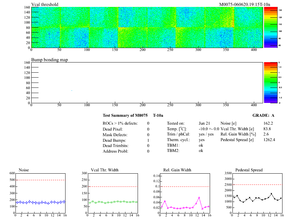Click the Temp. value -10.0 +- 0.0
This screenshot has height=221, width=295.
point(209,129)
